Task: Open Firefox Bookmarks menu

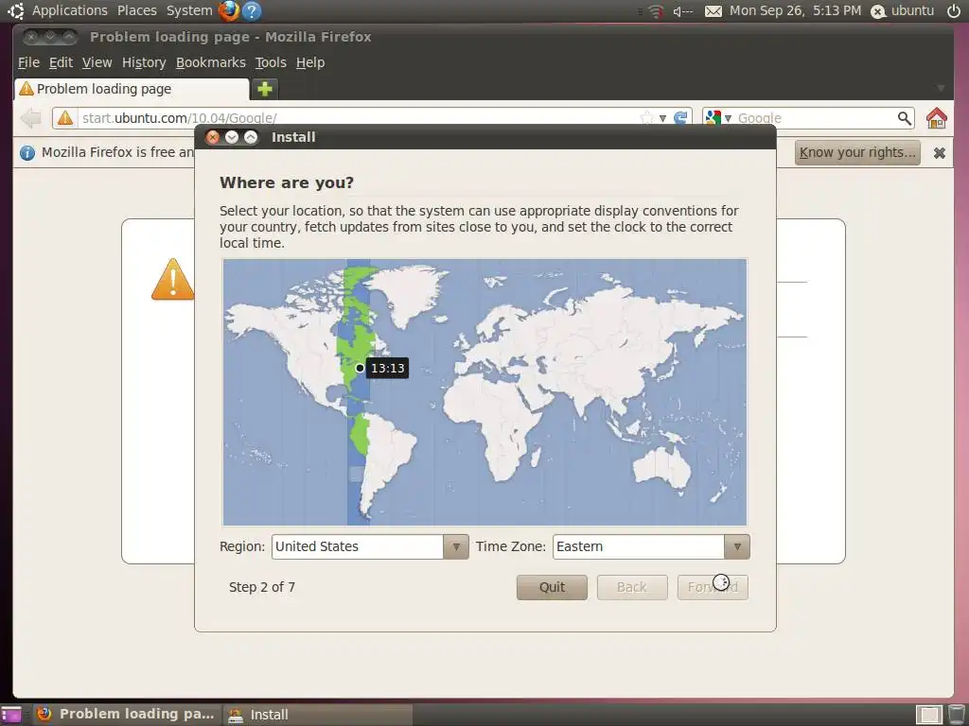Action: pos(211,62)
